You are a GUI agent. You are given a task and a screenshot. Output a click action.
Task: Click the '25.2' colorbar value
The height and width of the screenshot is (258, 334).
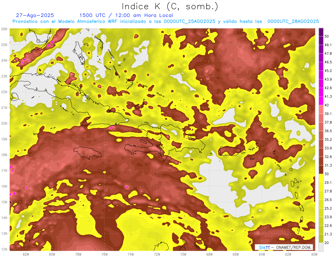click(328, 208)
